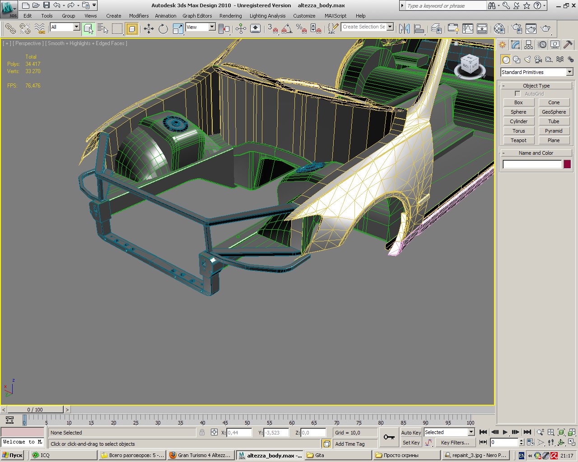Viewport: 578px width, 462px height.
Task: Click the object color swatch
Action: (x=567, y=164)
